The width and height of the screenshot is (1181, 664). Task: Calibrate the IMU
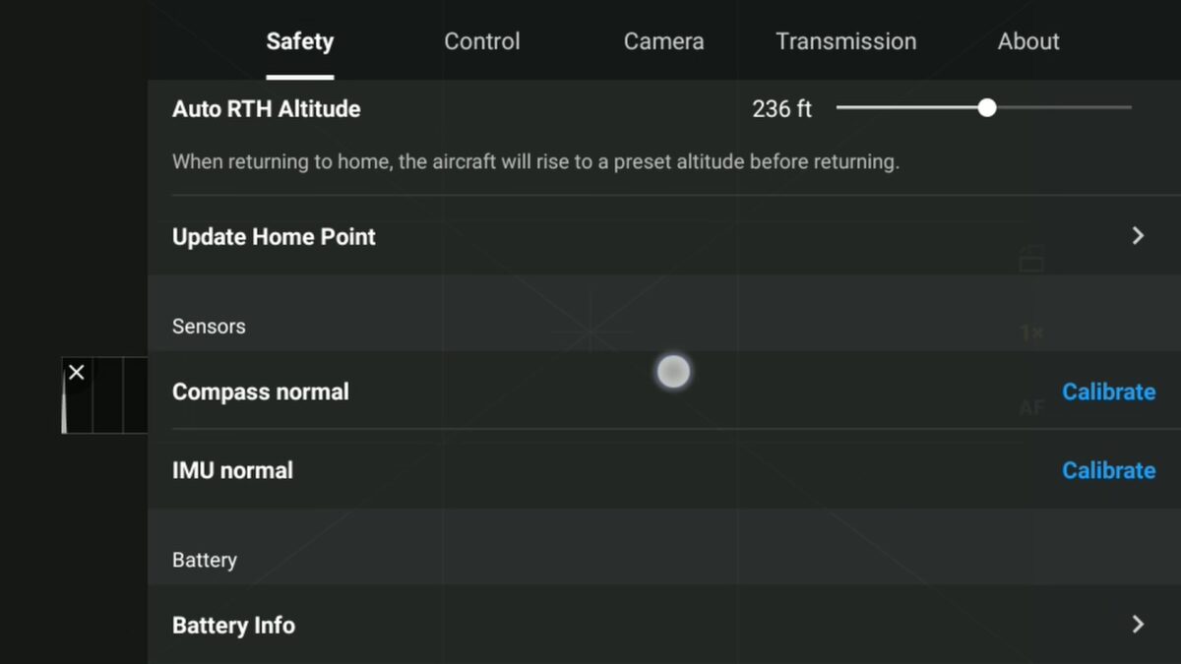(x=1108, y=470)
